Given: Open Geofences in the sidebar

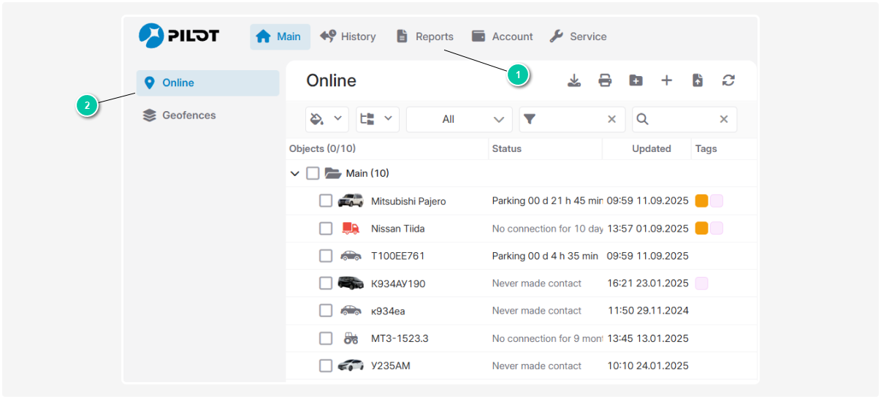Looking at the screenshot, I should click(188, 115).
